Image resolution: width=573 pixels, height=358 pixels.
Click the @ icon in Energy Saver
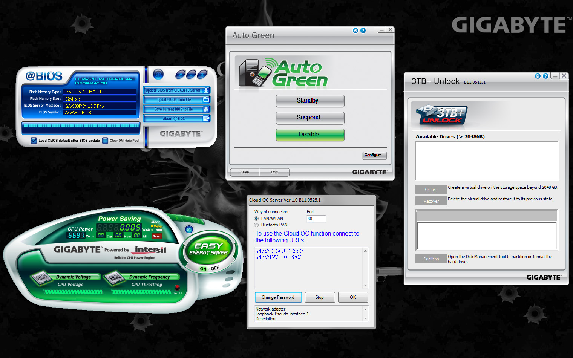pos(189,229)
